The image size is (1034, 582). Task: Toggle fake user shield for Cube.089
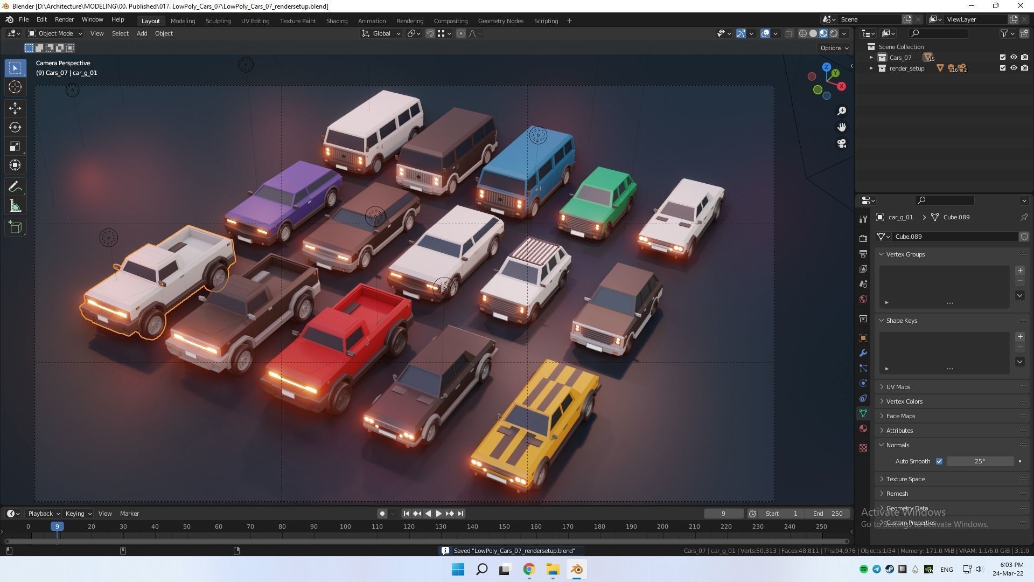tap(1024, 237)
